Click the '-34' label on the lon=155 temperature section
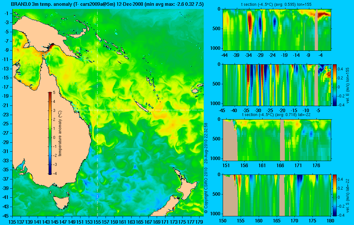Screen dimensions: 354x225 pyautogui.click(x=248, y=55)
